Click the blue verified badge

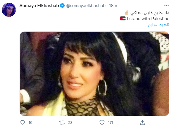62,6
